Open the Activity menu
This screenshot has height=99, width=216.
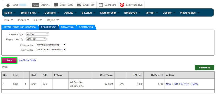tap(70, 13)
